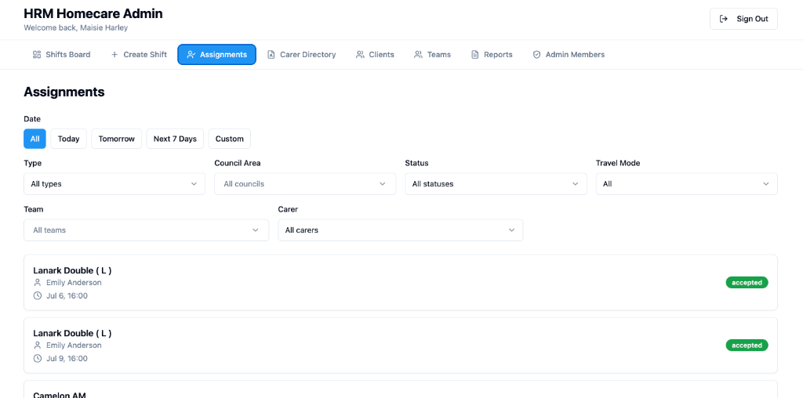Click the clock icon next to Jul 9, 16:00
Image resolution: width=803 pixels, height=398 pixels.
pyautogui.click(x=38, y=359)
